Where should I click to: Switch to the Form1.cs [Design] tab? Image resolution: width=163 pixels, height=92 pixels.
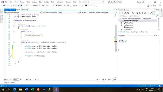22,10
